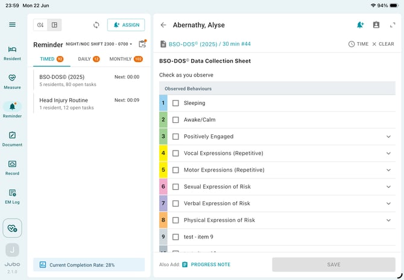This screenshot has height=280, width=404.
Task: Open the Night/NOC shift dropdown
Action: pos(99,44)
